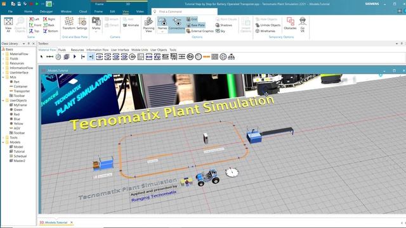Click the blue-wheeled AGV vehicle in 3D scene

[x=208, y=177]
